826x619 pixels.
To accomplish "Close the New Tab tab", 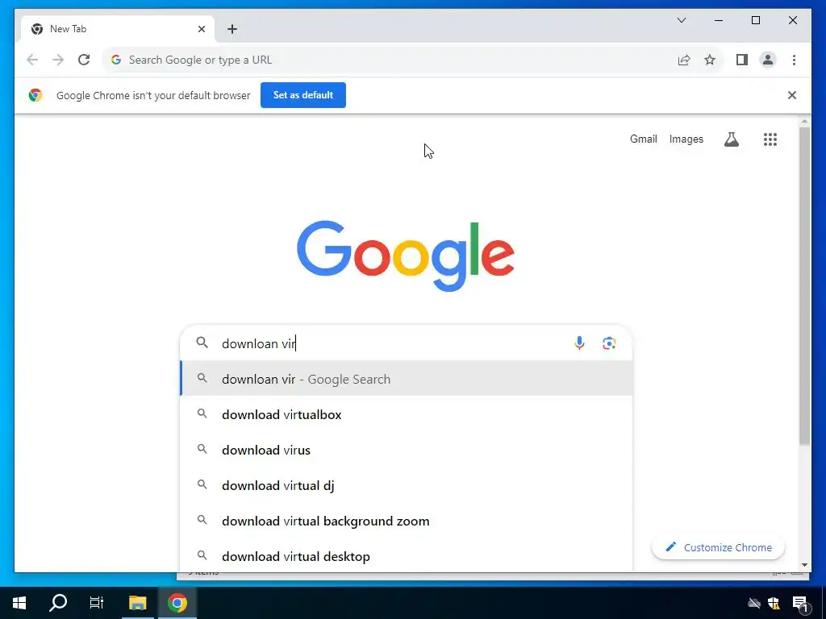I will pyautogui.click(x=201, y=29).
